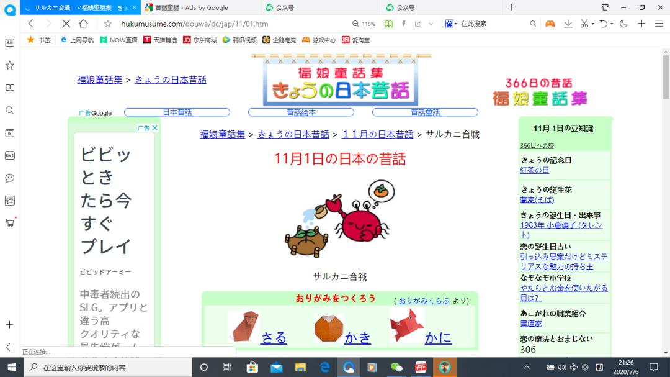
Task: Share the current page via share icon
Action: tap(418, 24)
